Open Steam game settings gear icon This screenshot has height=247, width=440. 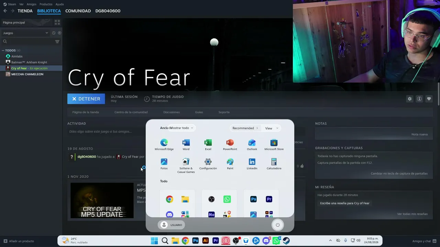[410, 99]
